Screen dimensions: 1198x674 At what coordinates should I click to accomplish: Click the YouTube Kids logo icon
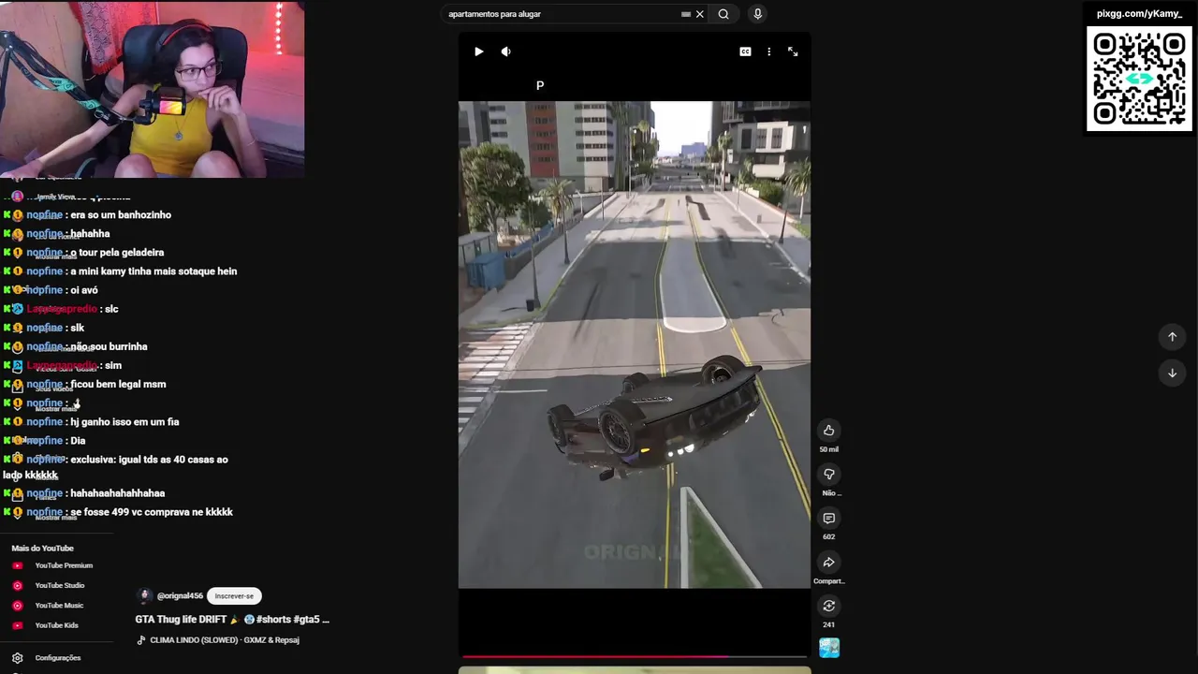pyautogui.click(x=17, y=625)
